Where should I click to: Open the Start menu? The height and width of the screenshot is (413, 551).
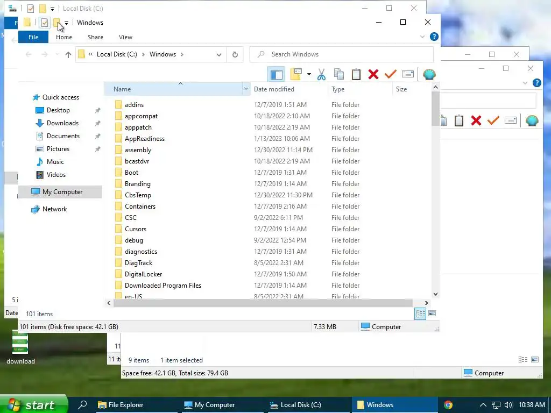click(34, 404)
